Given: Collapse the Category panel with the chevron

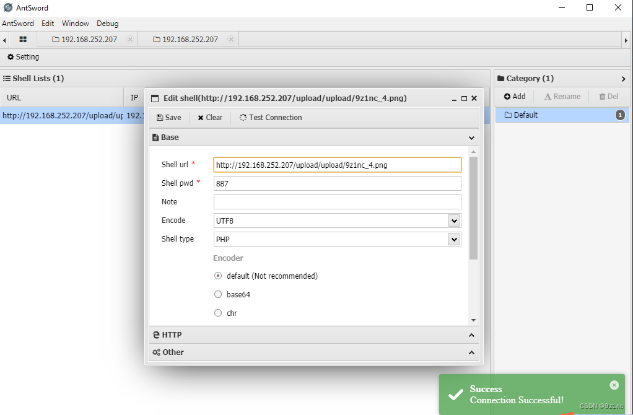Looking at the screenshot, I should tap(623, 79).
